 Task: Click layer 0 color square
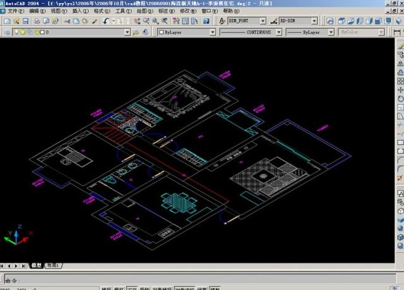click(42, 32)
